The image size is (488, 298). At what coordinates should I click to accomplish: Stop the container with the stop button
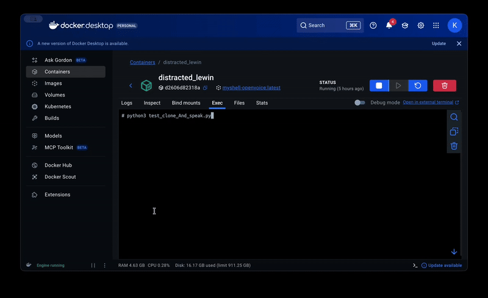pyautogui.click(x=379, y=85)
